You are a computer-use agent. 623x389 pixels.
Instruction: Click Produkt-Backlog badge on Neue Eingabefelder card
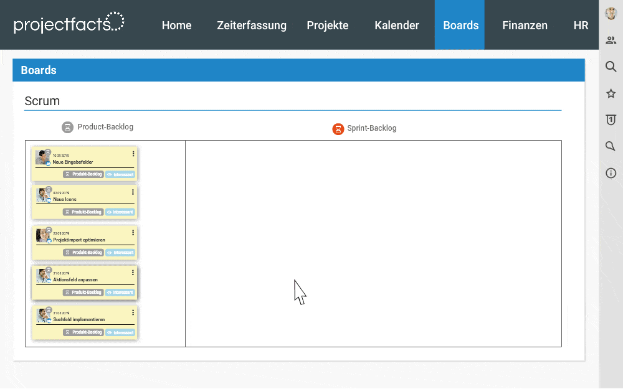83,174
